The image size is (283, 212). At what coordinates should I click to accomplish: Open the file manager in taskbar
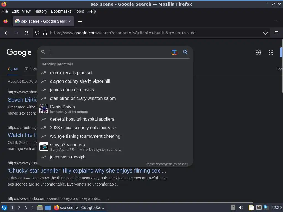40,208
